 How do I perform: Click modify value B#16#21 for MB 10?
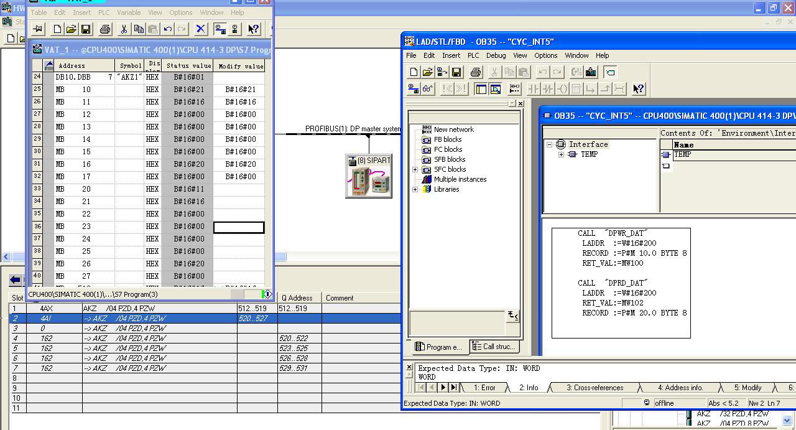tap(239, 90)
